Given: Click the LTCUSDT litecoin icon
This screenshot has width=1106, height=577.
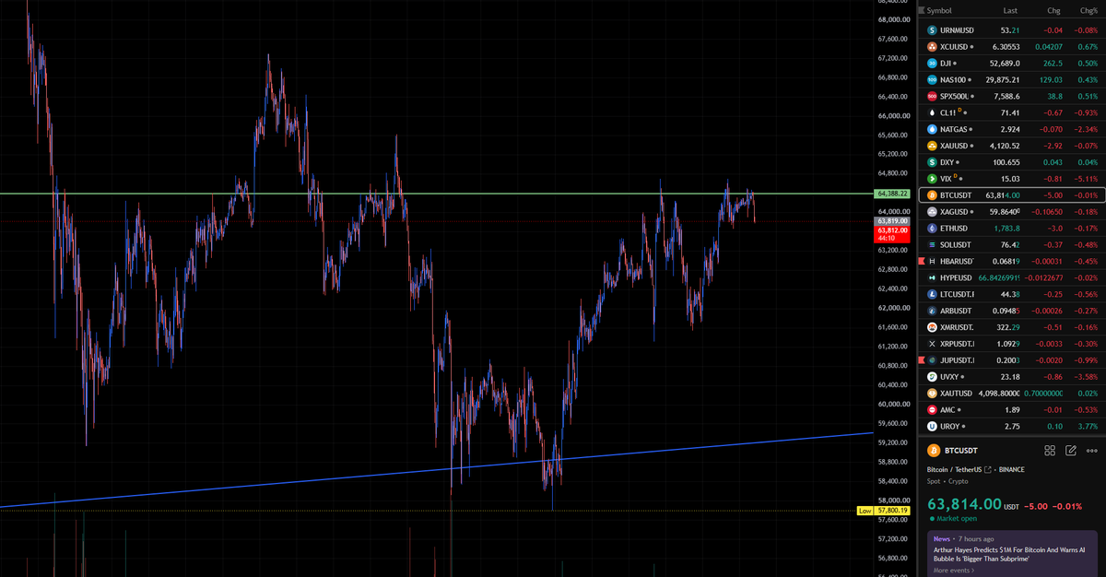Looking at the screenshot, I should (x=932, y=295).
